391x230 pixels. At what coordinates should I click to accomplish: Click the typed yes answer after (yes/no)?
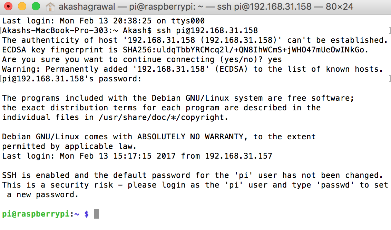click(x=275, y=60)
